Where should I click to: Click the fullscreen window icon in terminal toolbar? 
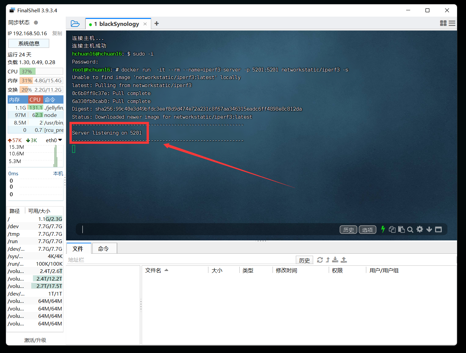tap(438, 229)
